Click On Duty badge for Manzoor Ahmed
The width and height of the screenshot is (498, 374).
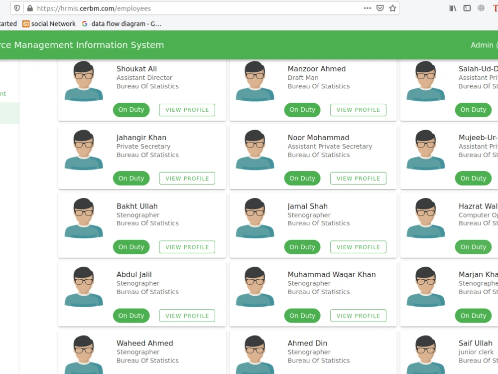tap(302, 110)
